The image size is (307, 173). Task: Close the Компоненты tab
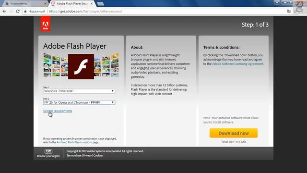pos(45,3)
